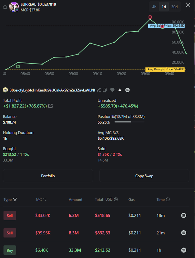Select the 1d chart timeframe
Viewport: 195px width, 258px height.
tap(164, 7)
